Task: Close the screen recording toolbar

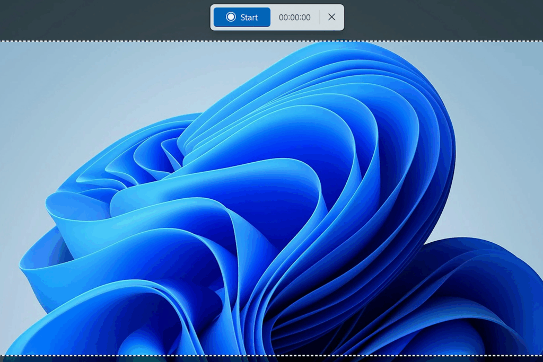Action: pos(331,17)
